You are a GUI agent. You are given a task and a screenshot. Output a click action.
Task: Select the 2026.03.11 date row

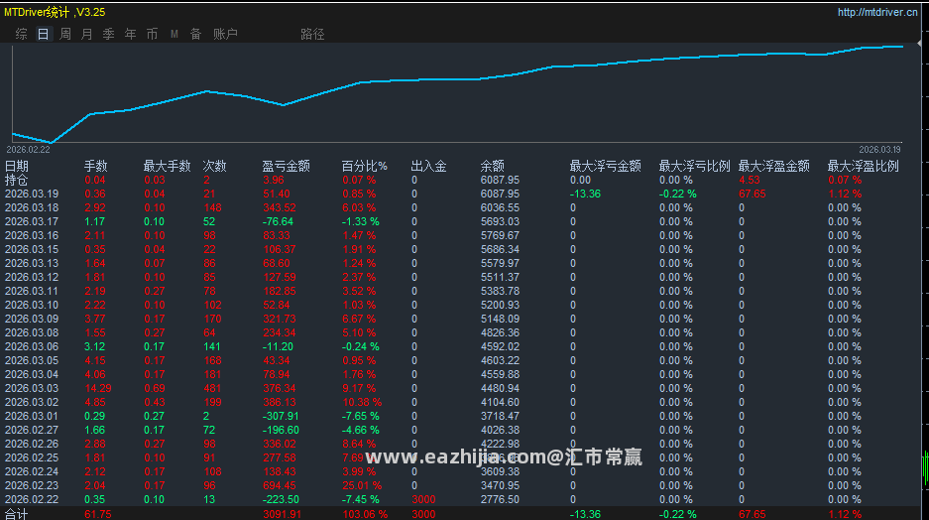click(x=32, y=291)
